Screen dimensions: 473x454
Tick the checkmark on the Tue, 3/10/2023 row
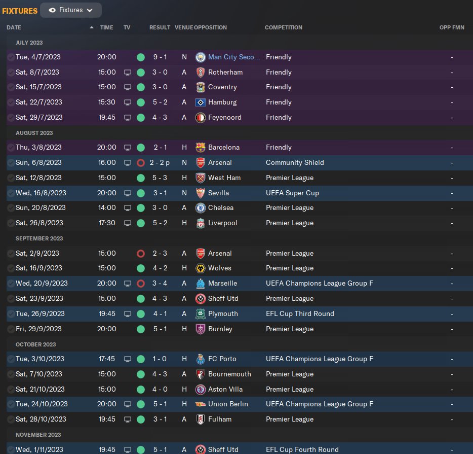[x=11, y=359]
